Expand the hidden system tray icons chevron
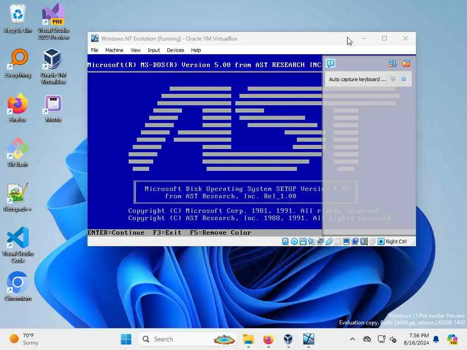 (353, 339)
